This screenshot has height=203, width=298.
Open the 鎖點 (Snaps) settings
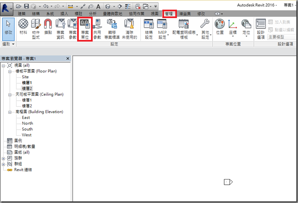tap(48, 26)
